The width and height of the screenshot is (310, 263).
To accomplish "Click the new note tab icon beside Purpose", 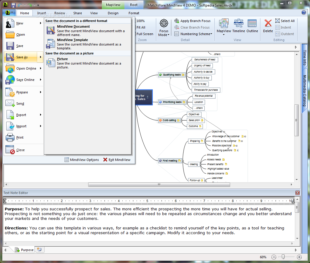I will 39,250.
